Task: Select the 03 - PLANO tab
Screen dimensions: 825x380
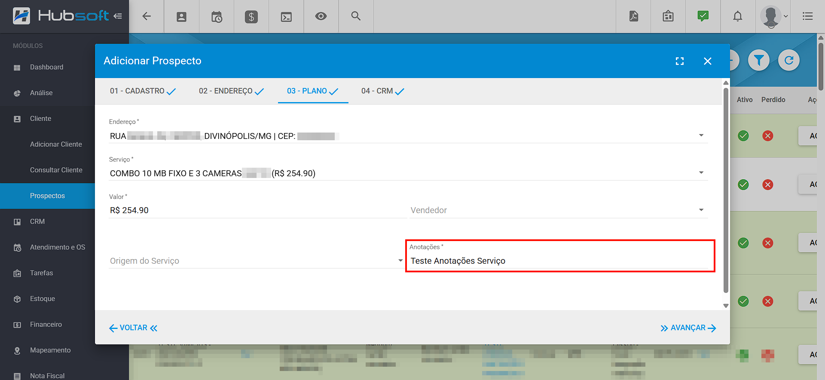Action: coord(313,91)
